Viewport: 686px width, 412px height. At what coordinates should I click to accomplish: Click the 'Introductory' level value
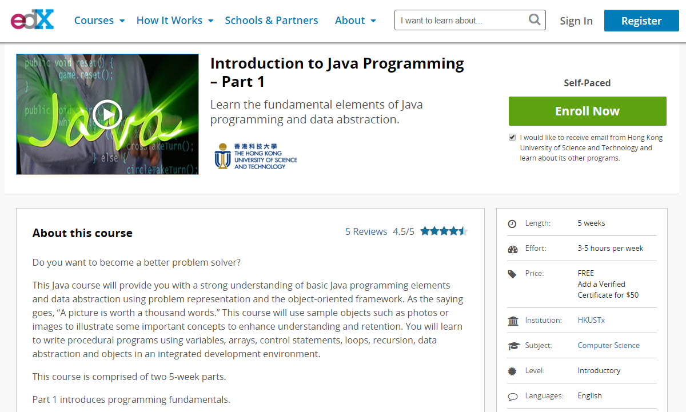click(599, 371)
